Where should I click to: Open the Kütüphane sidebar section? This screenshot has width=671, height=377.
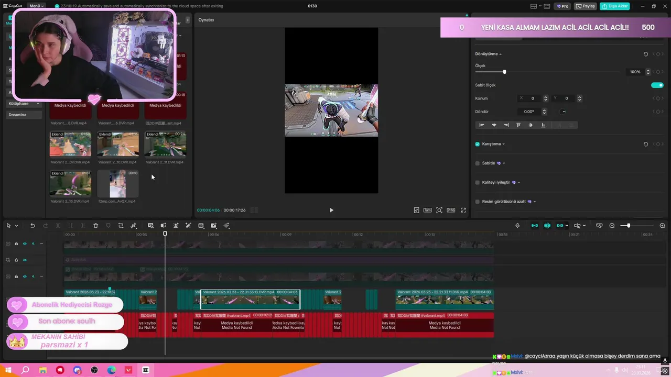point(24,104)
